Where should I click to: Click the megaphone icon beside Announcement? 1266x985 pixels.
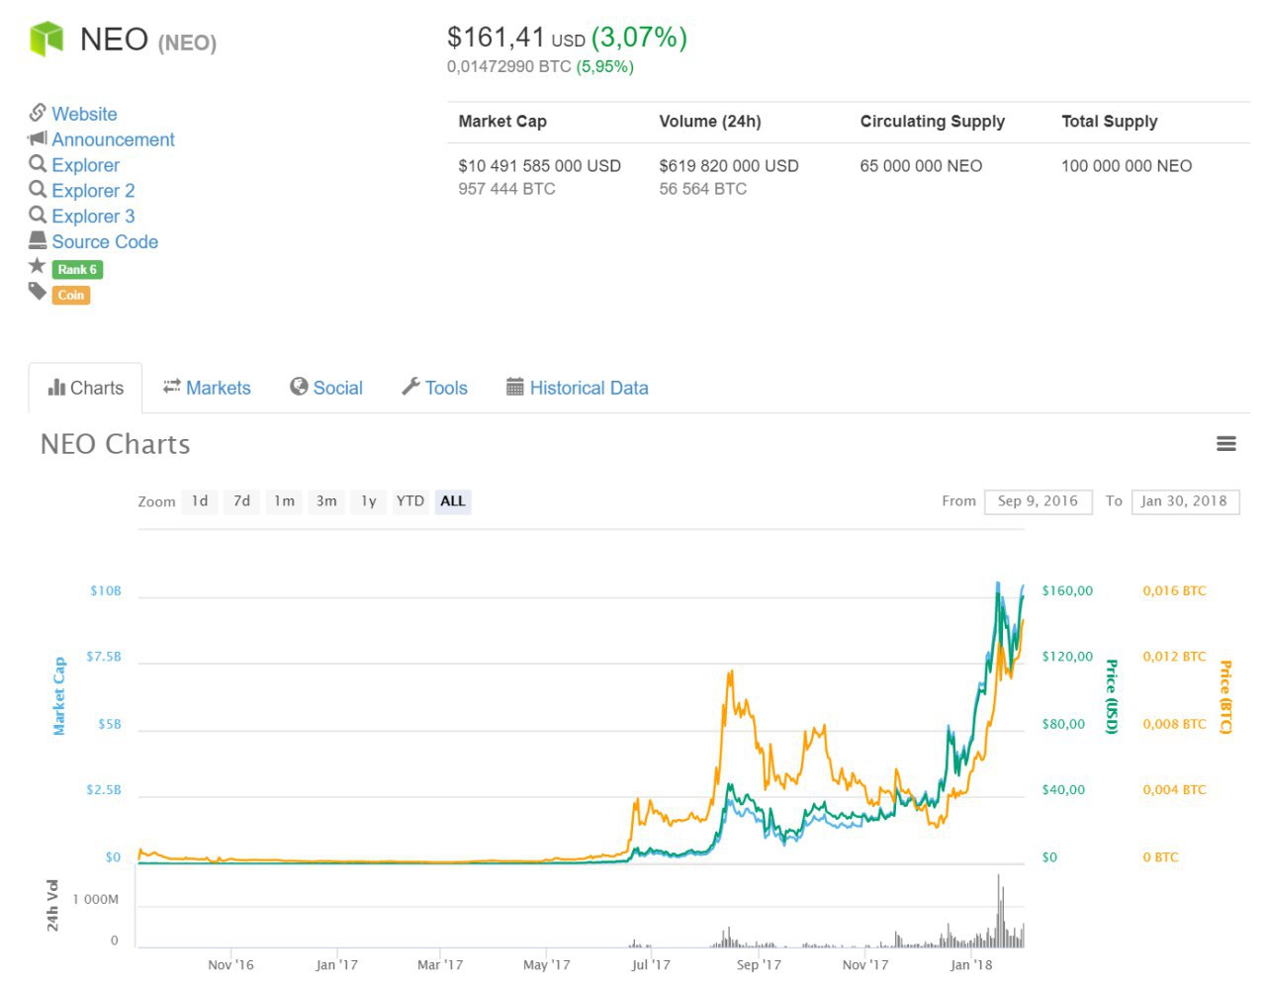pos(38,138)
